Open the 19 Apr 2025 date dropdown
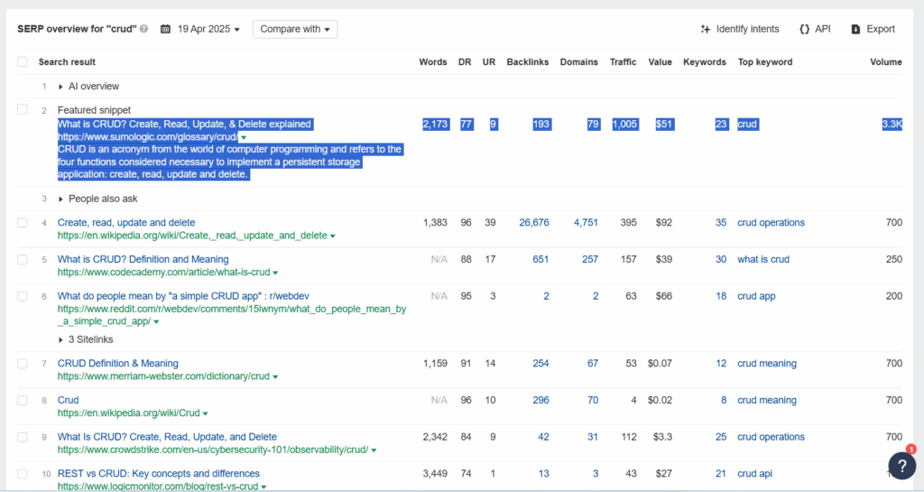The height and width of the screenshot is (492, 924). click(x=208, y=29)
